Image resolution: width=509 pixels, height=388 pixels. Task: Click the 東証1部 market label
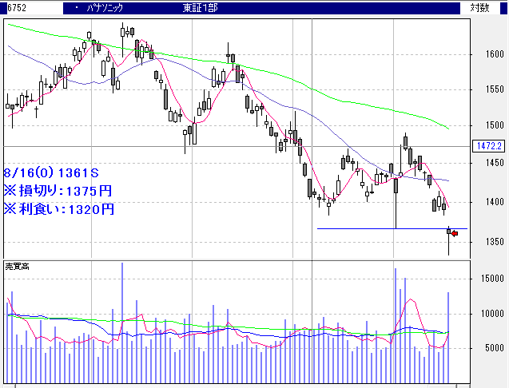coord(200,7)
